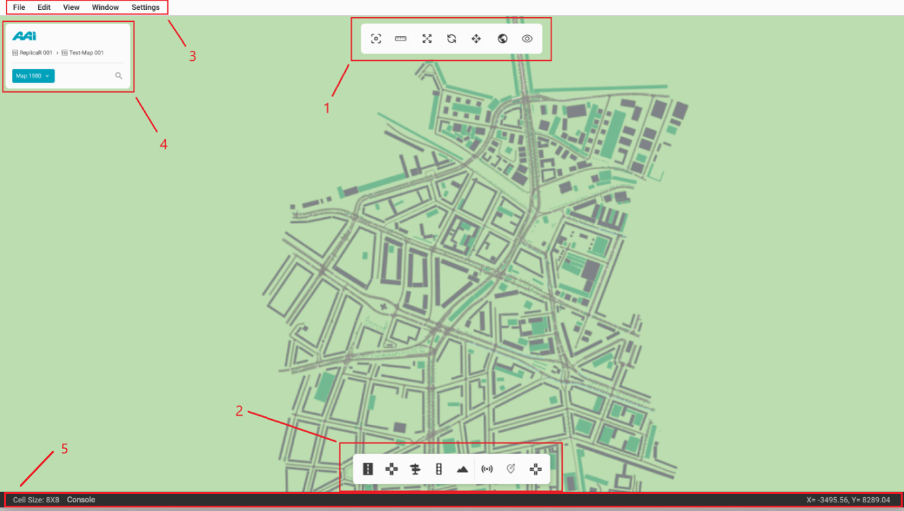The width and height of the screenshot is (904, 511).
Task: Select the ruler measure tool
Action: tap(401, 39)
